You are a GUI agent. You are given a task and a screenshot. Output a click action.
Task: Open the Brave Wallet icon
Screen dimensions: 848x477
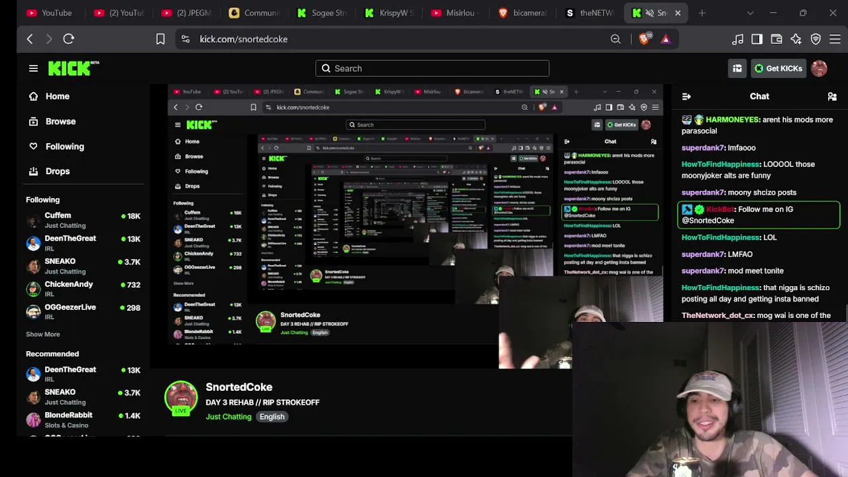click(776, 39)
